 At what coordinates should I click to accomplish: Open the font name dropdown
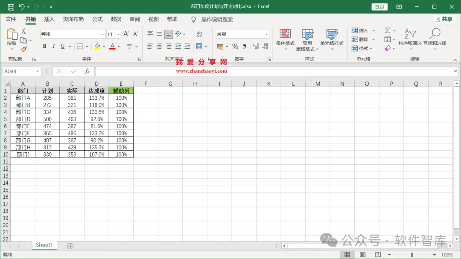103,34
